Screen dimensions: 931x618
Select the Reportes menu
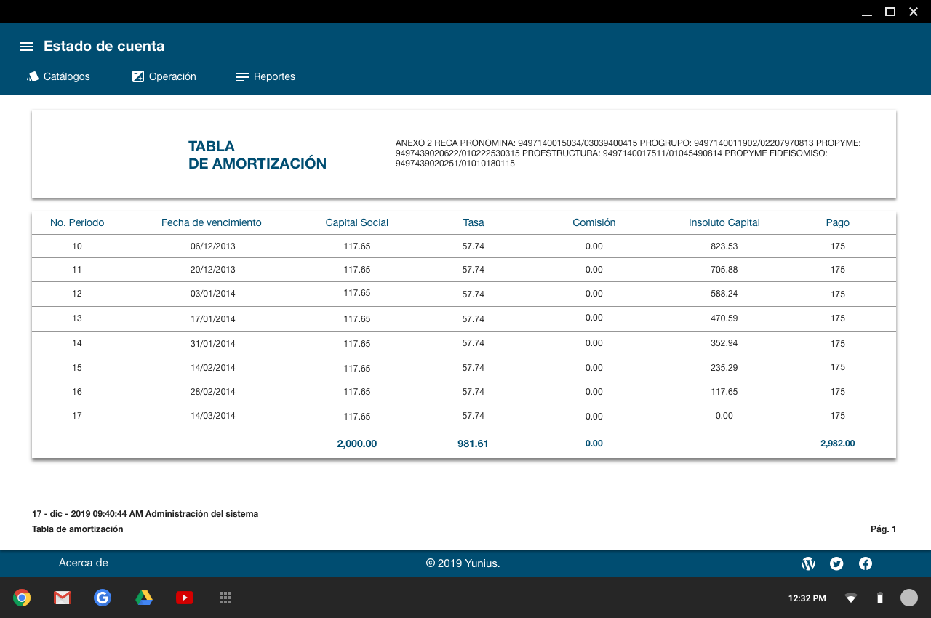click(x=266, y=76)
